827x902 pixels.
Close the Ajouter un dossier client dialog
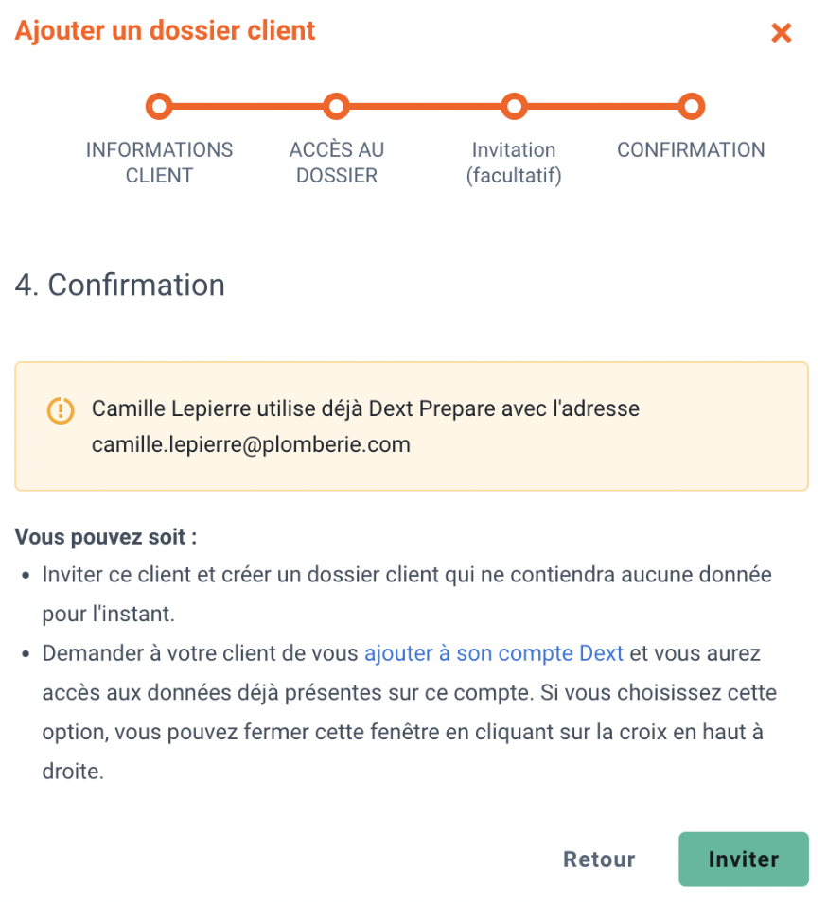click(x=781, y=33)
